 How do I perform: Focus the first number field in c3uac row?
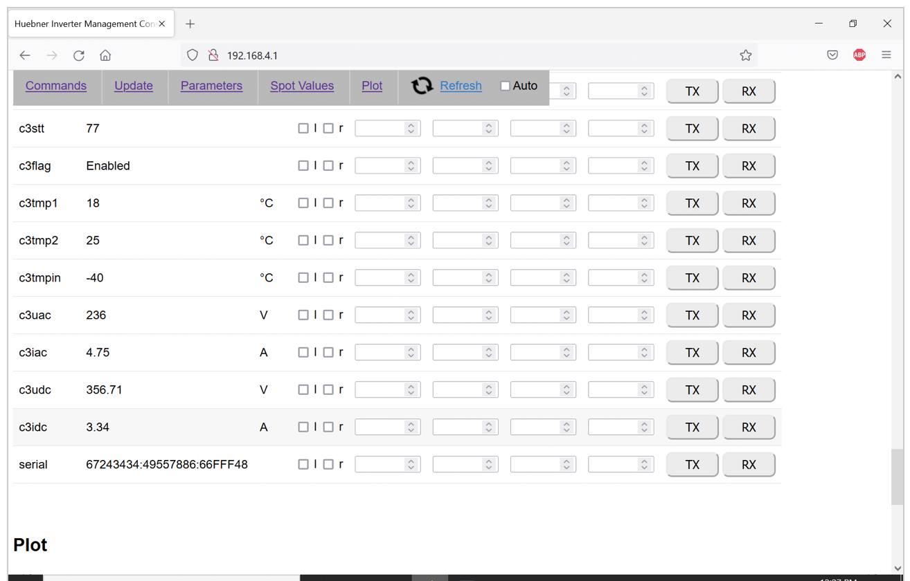point(388,315)
